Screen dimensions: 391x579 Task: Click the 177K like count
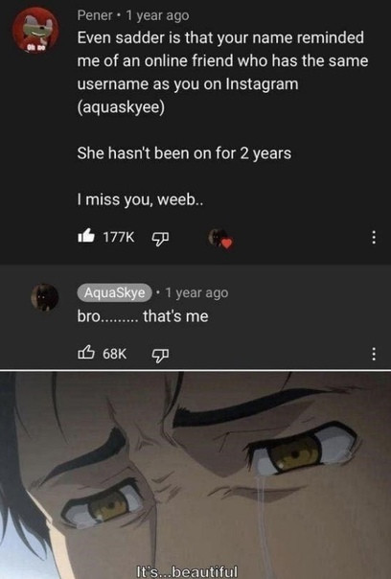tap(119, 237)
